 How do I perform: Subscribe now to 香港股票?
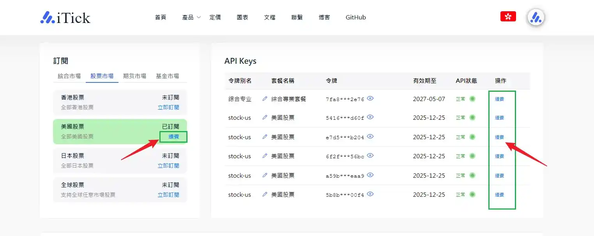(x=168, y=107)
